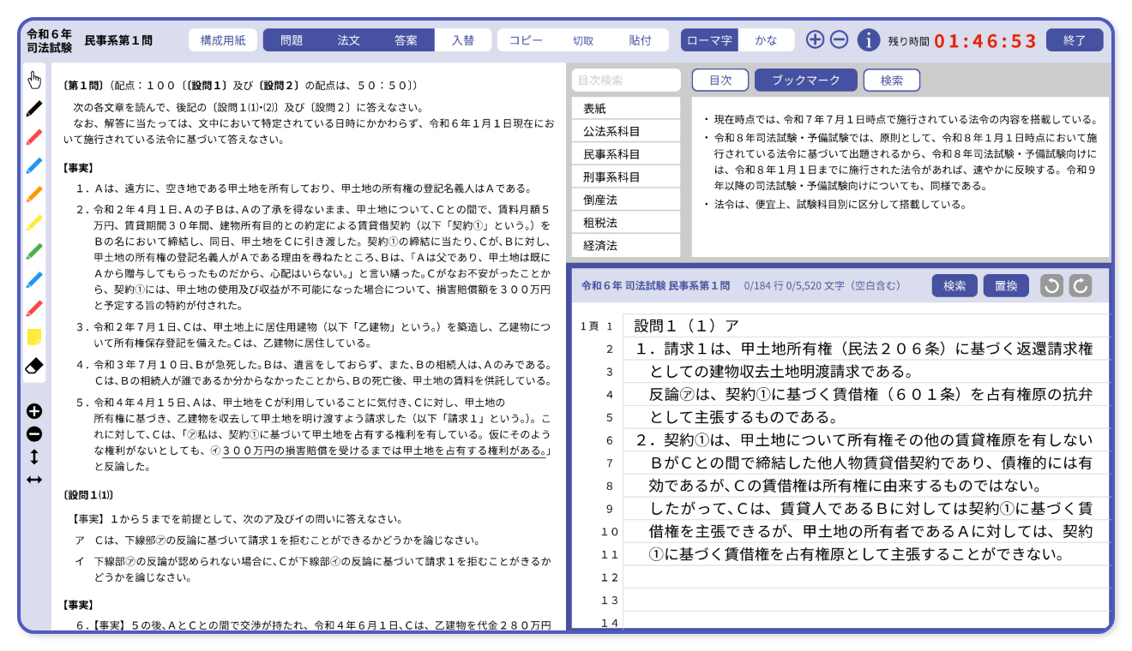The image size is (1132, 651).
Task: Zoom out the question pane with sidebar minus
Action: point(34,434)
